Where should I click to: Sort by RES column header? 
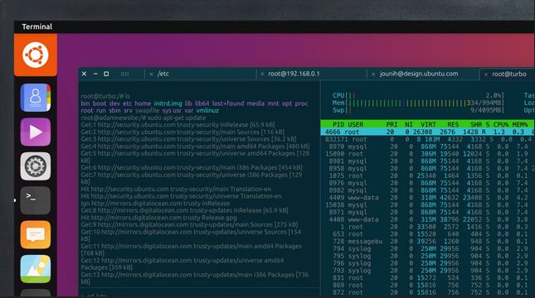point(453,125)
